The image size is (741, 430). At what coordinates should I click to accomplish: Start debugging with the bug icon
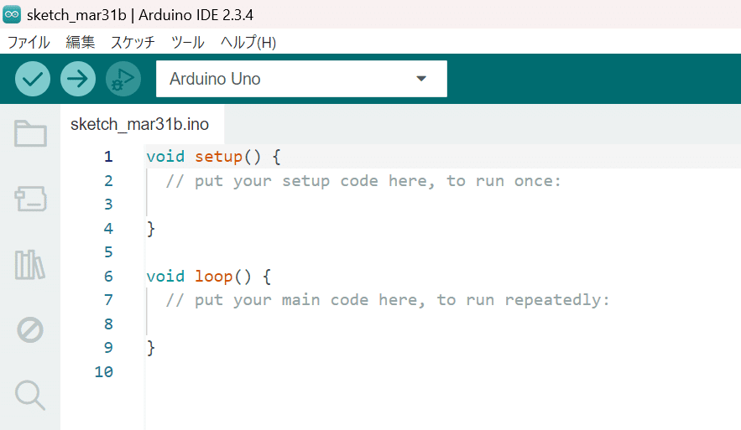coord(123,79)
